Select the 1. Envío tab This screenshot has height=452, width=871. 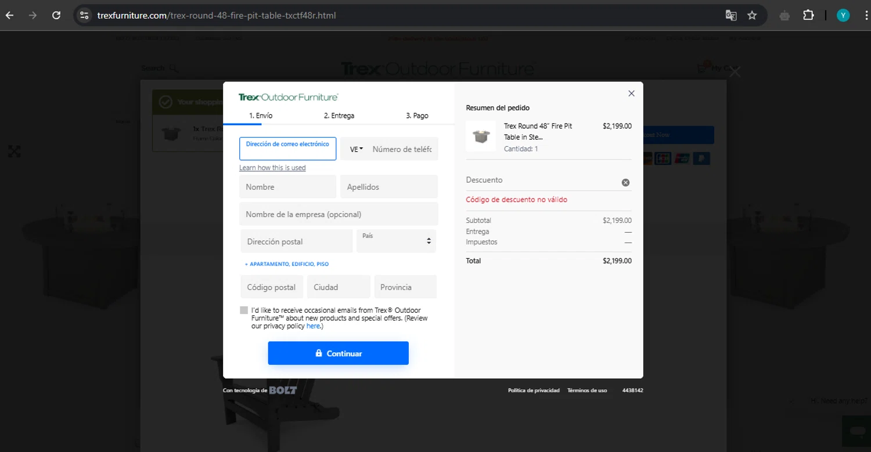tap(261, 115)
